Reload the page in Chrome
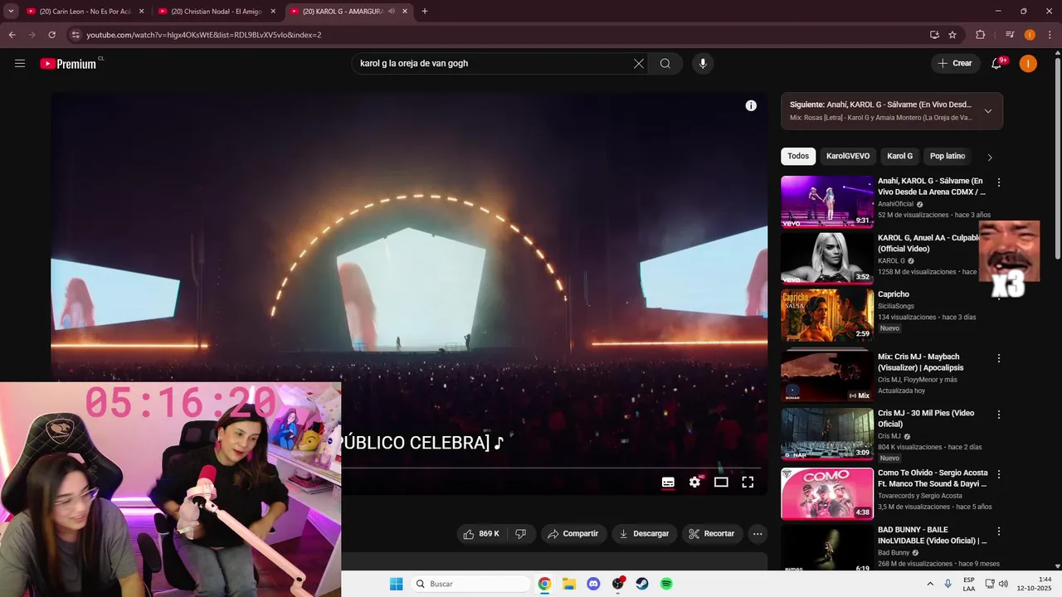This screenshot has height=597, width=1062. pos(51,35)
